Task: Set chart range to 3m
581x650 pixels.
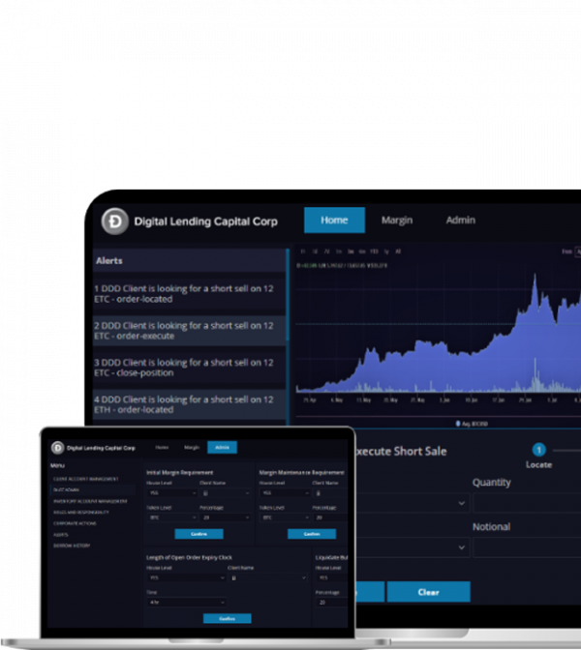Action: click(x=351, y=251)
